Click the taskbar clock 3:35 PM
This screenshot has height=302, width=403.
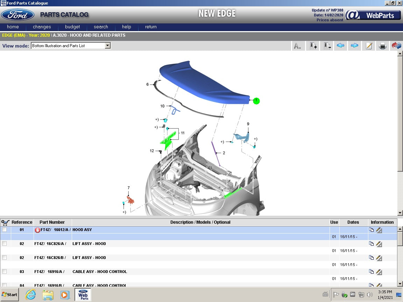click(x=385, y=292)
